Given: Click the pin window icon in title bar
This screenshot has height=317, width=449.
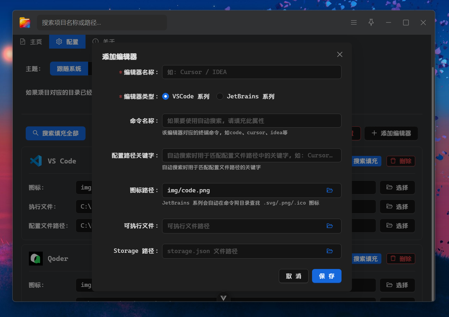Looking at the screenshot, I should point(371,23).
